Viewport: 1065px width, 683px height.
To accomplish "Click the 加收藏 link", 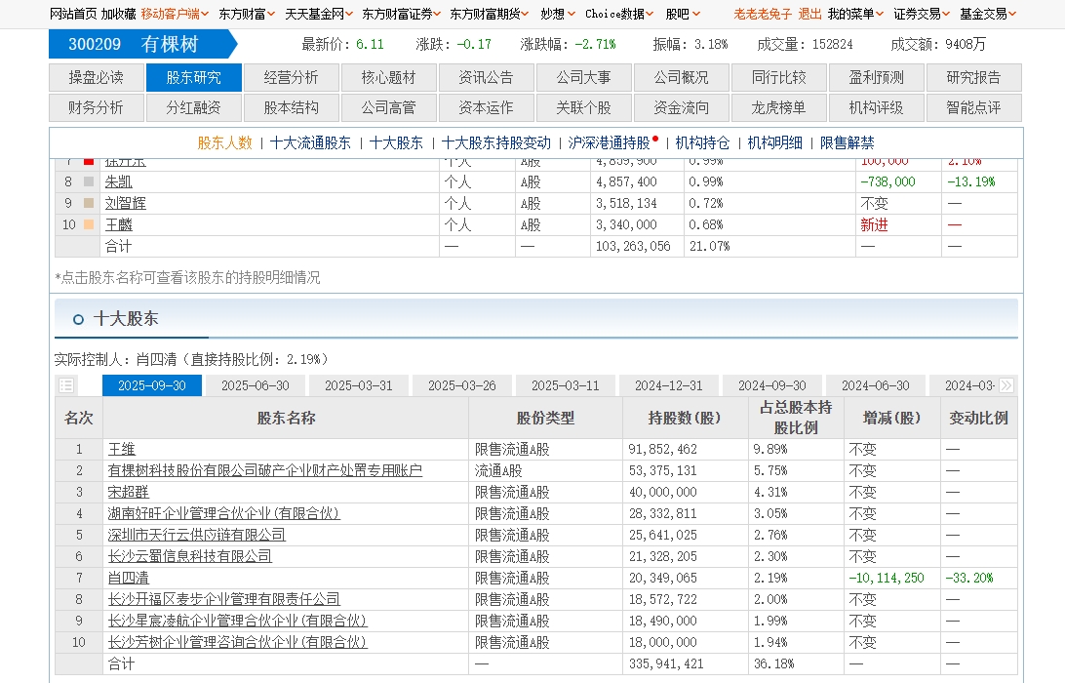I will [x=118, y=14].
